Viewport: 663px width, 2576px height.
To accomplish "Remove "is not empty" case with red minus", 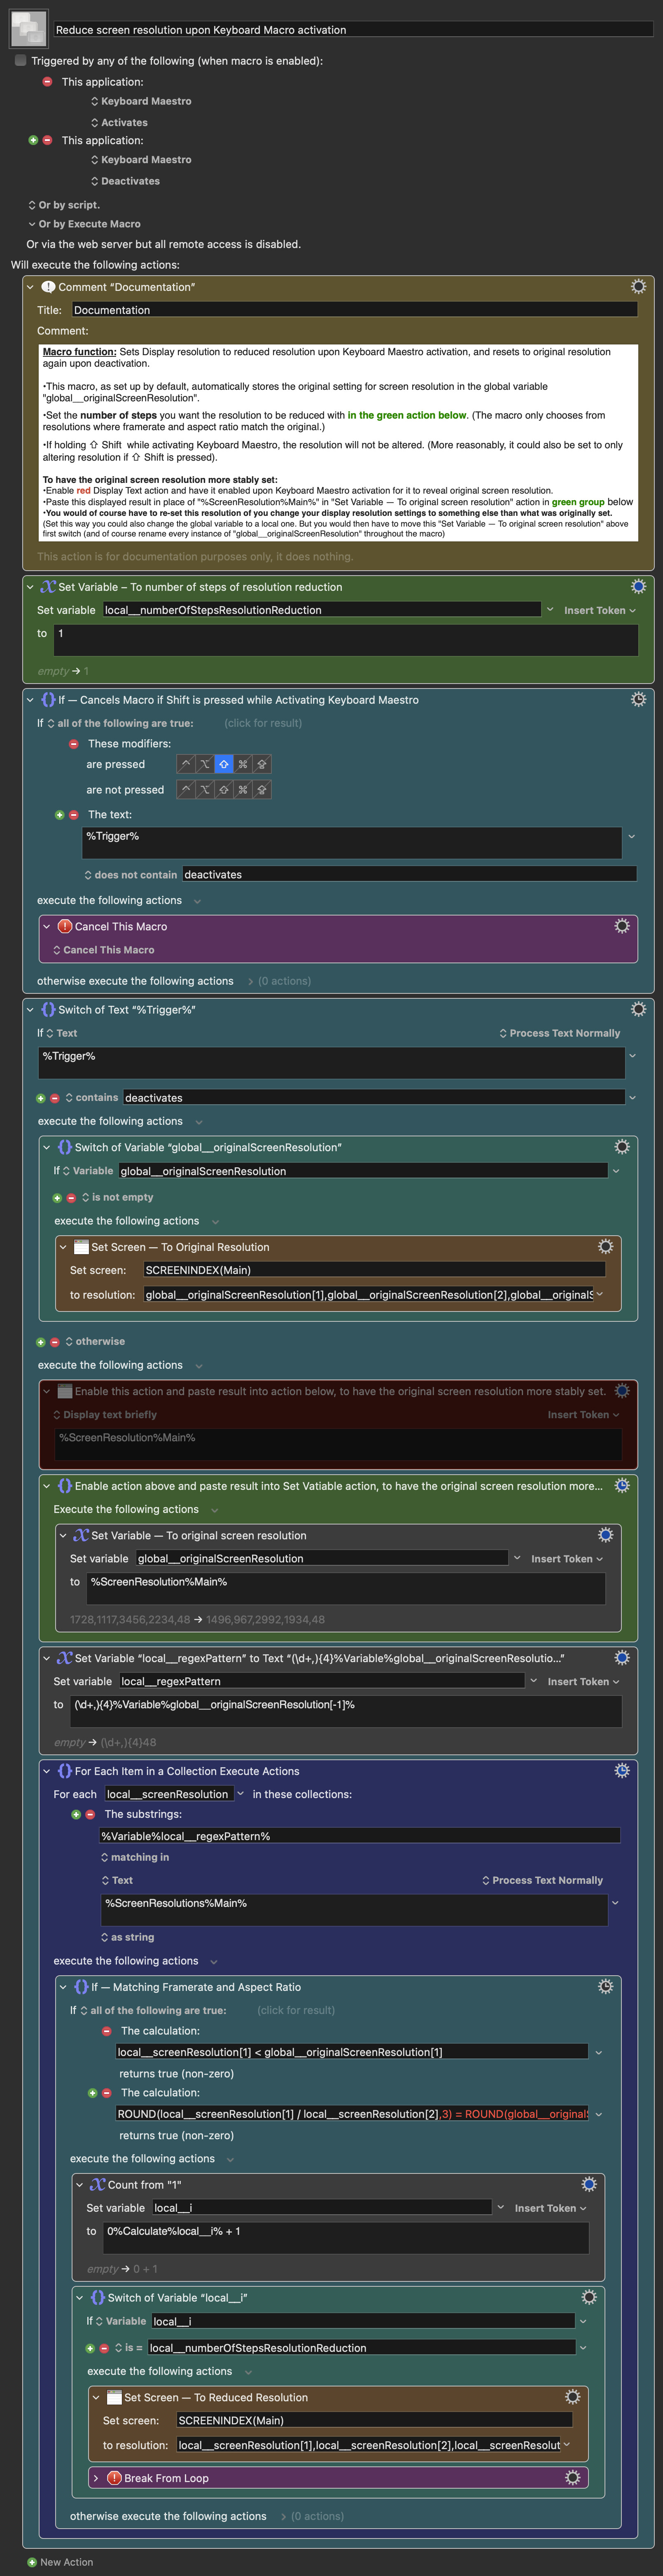I will click(x=71, y=1198).
